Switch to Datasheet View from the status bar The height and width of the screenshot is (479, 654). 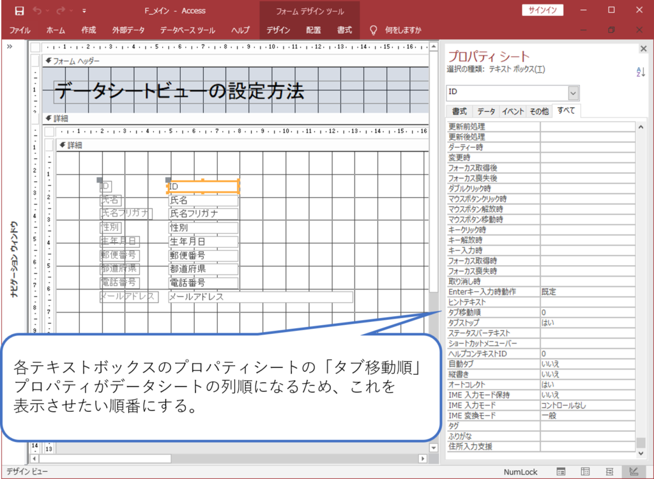point(585,471)
